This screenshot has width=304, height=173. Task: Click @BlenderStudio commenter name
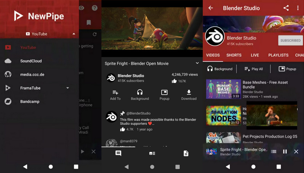pyautogui.click(x=138, y=113)
